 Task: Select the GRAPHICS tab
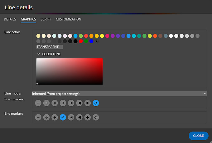point(28,19)
